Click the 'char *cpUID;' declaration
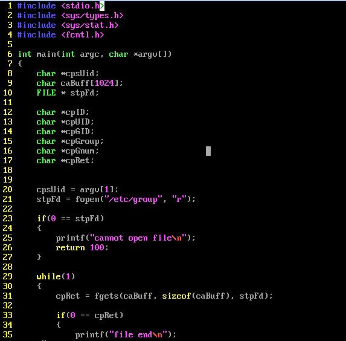Image resolution: width=346 pixels, height=341 pixels. pos(65,122)
